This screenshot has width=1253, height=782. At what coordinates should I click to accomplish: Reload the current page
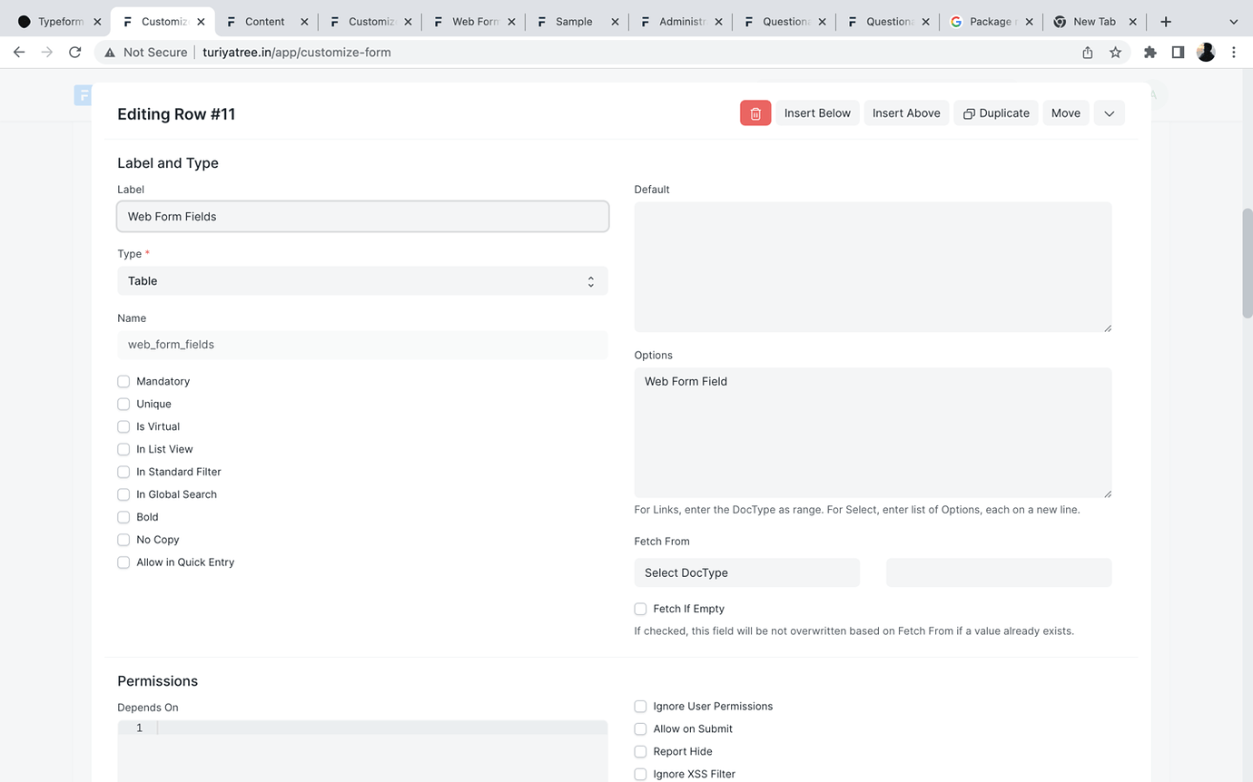tap(75, 52)
